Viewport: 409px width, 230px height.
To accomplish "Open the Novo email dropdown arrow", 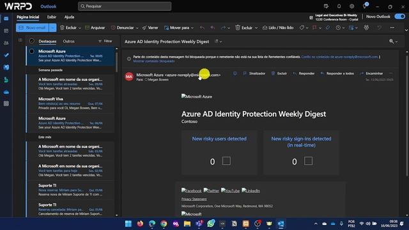I will [x=52, y=27].
